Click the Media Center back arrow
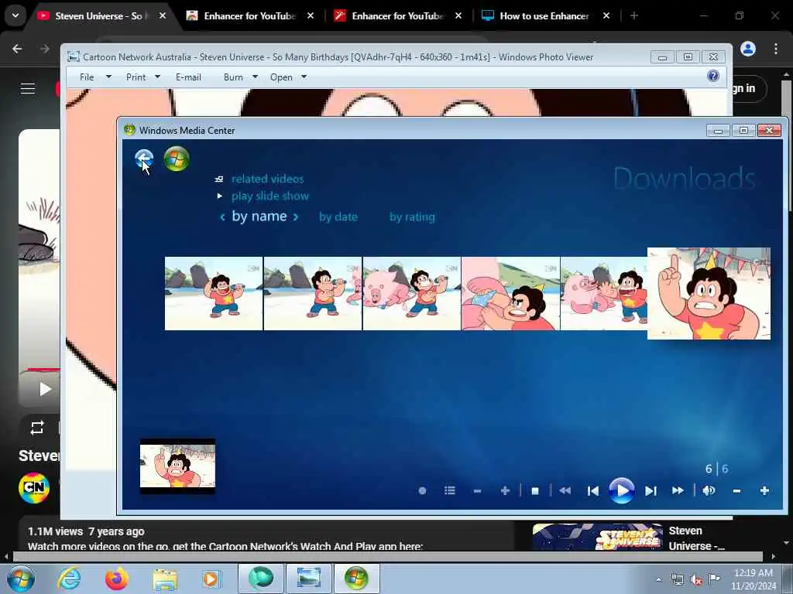The width and height of the screenshot is (793, 594). [x=144, y=159]
